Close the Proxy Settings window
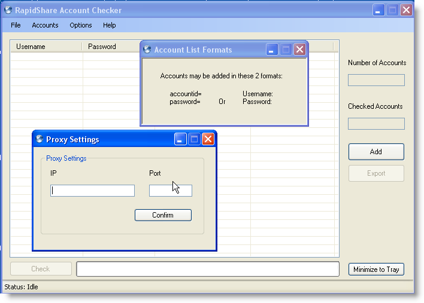 pyautogui.click(x=208, y=139)
